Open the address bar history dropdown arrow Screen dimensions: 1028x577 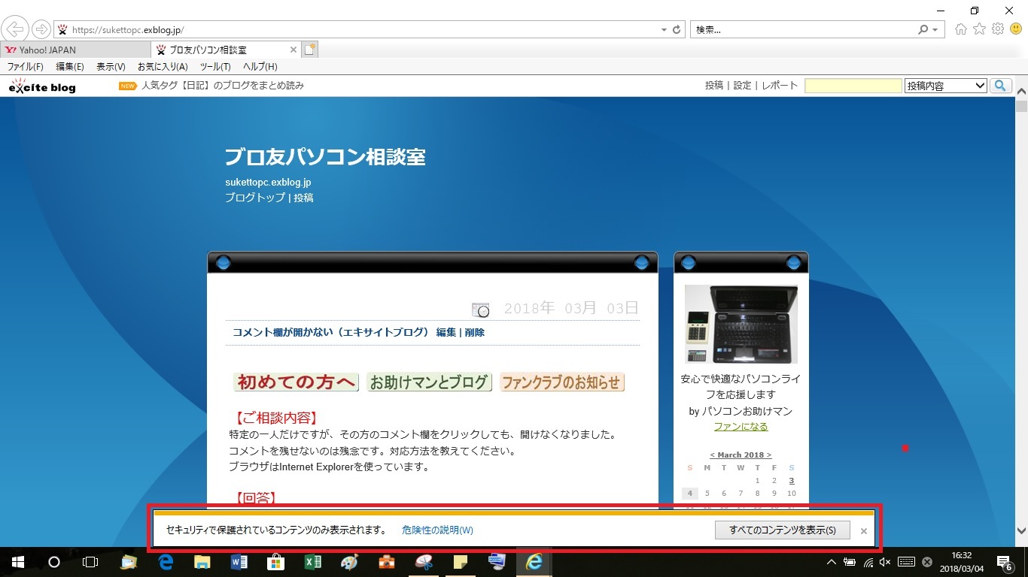664,30
